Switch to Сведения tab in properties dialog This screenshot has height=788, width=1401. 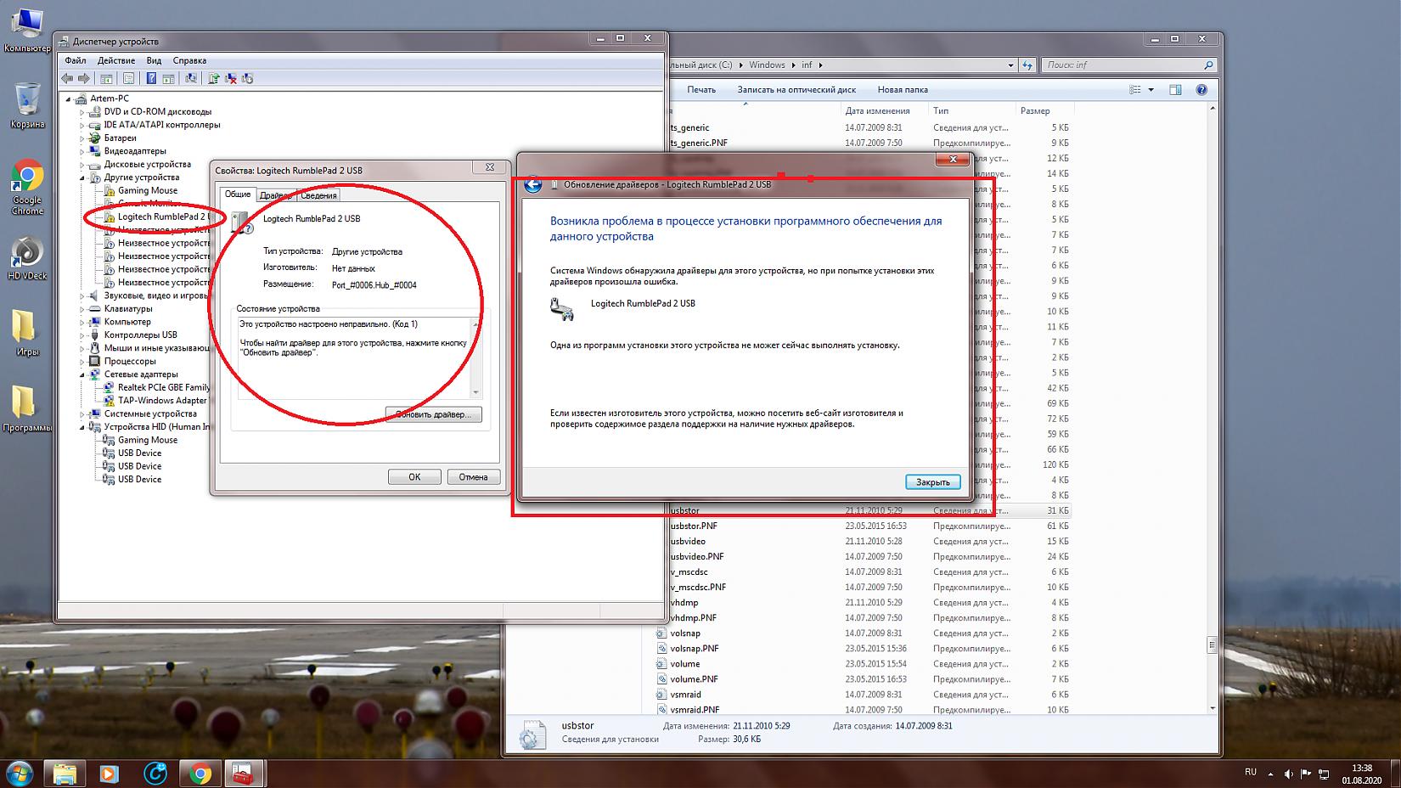(x=318, y=195)
